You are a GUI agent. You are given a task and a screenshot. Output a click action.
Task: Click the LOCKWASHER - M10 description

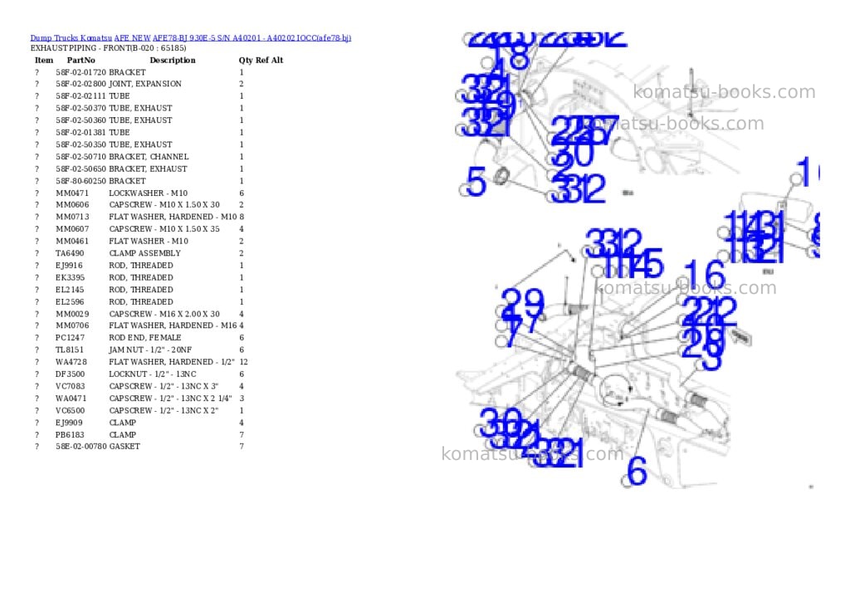click(148, 193)
